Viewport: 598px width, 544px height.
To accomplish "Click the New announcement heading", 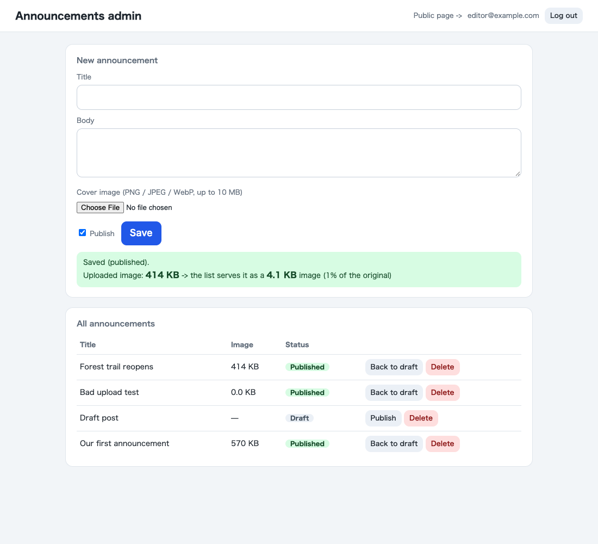I will click(117, 60).
